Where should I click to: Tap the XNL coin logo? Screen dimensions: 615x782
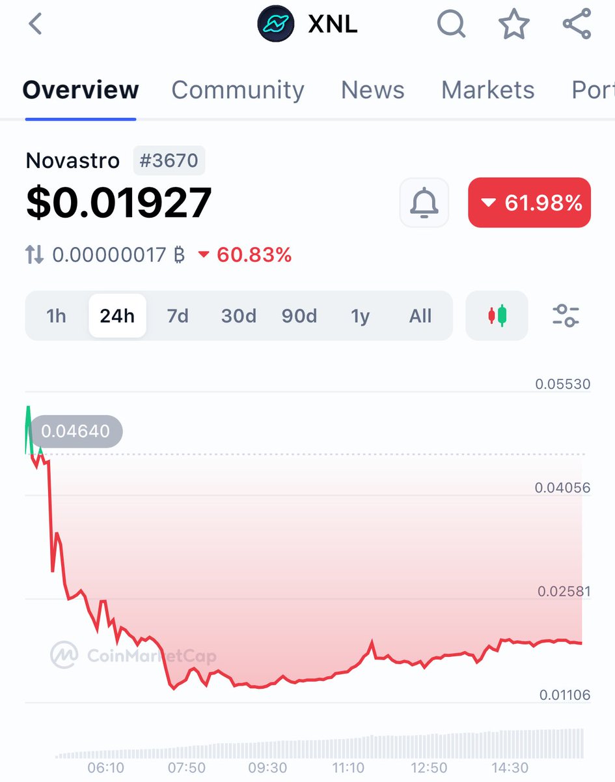pos(274,25)
